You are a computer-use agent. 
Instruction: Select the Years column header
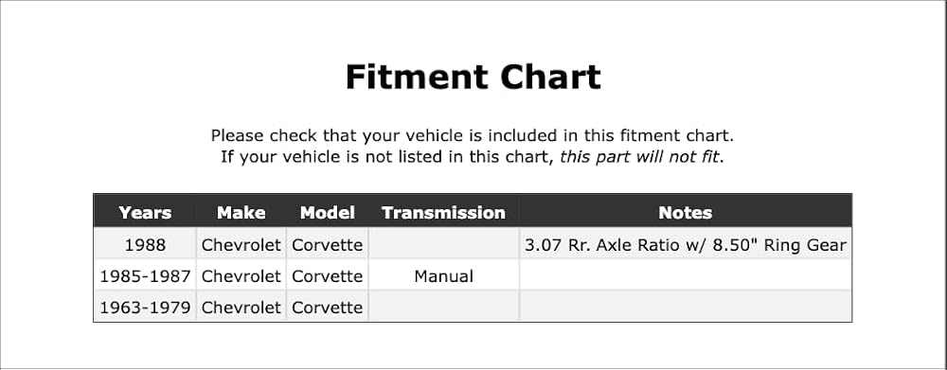[145, 213]
